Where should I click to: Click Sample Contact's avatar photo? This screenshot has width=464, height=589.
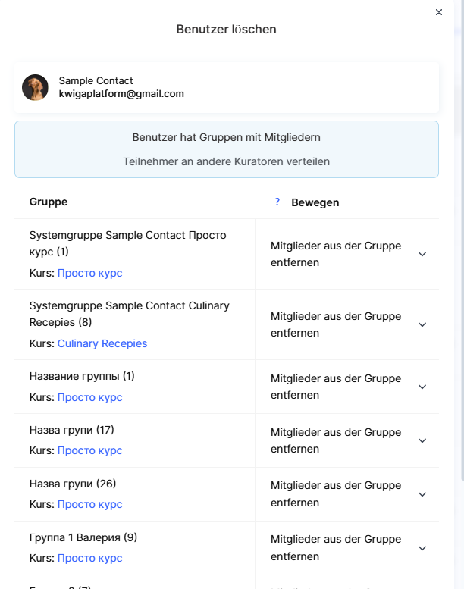click(35, 88)
